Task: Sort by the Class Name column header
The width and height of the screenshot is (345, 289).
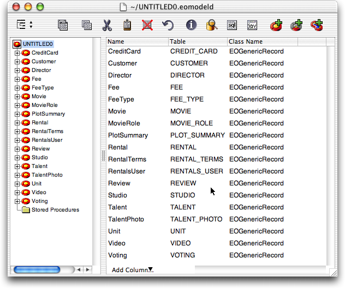Action: [263, 41]
